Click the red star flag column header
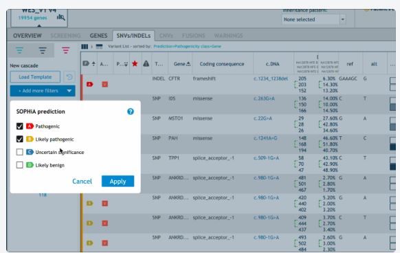The image size is (400, 253). coord(135,63)
